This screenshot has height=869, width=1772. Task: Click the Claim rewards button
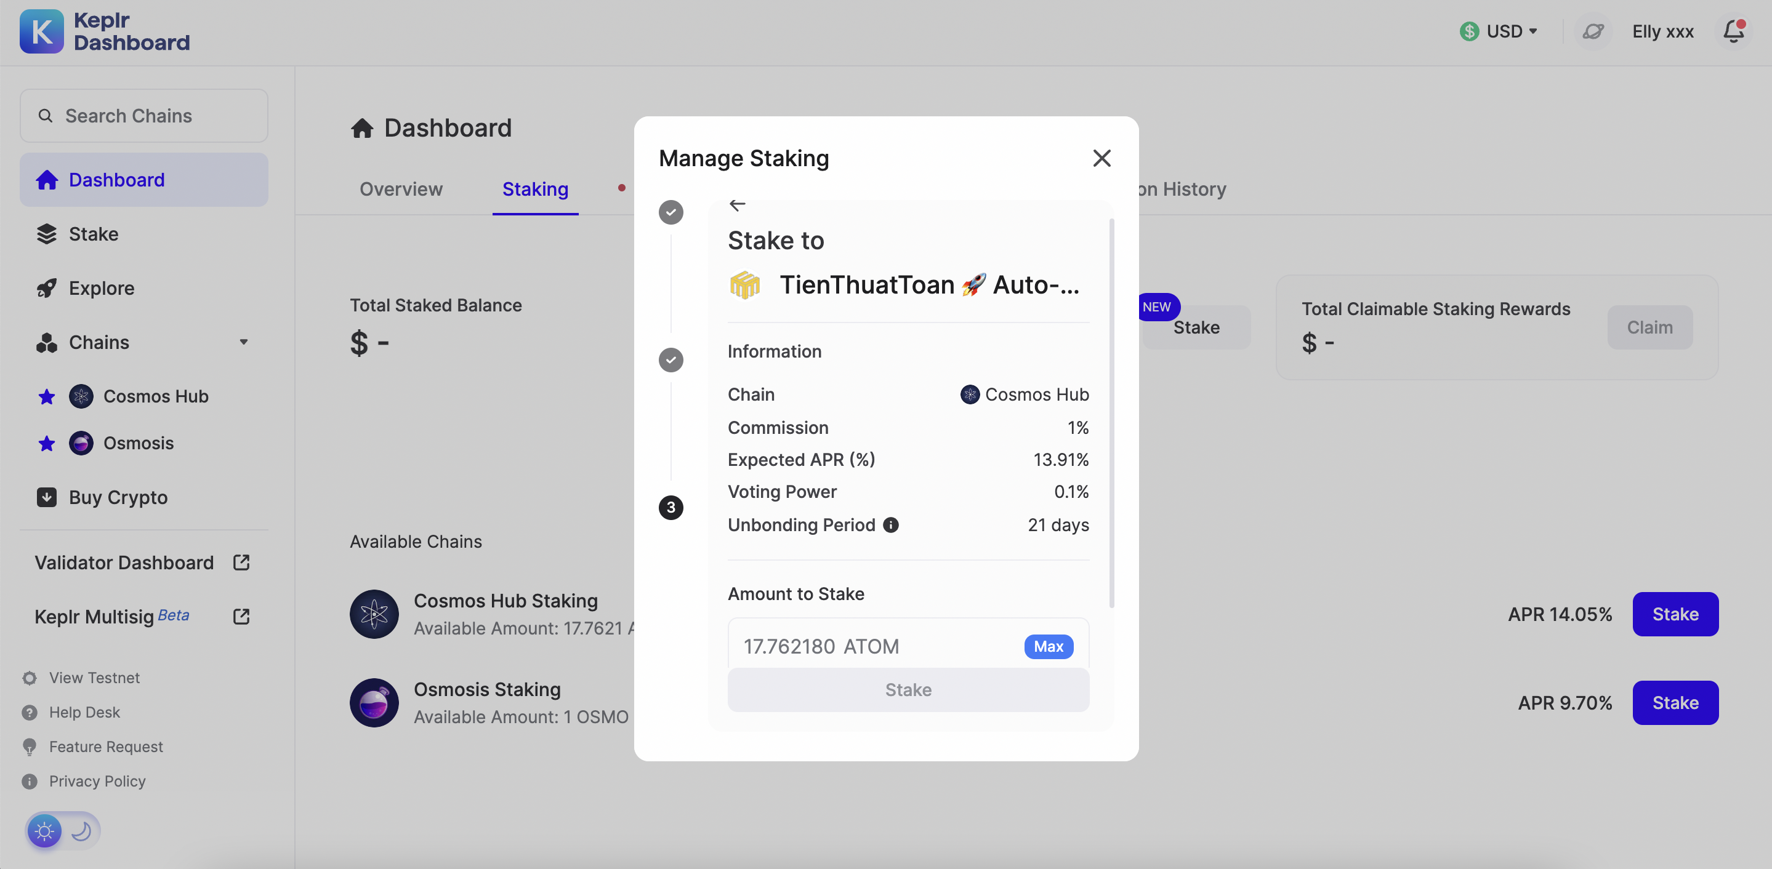pyautogui.click(x=1650, y=327)
